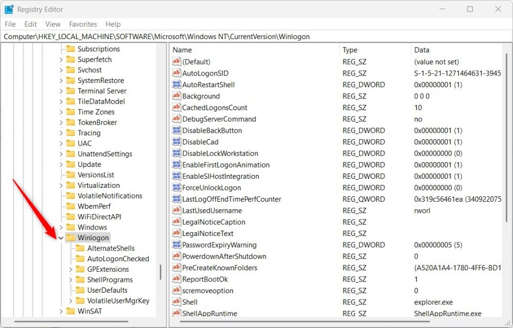Click the scremoveoption string icon
The height and width of the screenshot is (328, 513).
(x=176, y=291)
